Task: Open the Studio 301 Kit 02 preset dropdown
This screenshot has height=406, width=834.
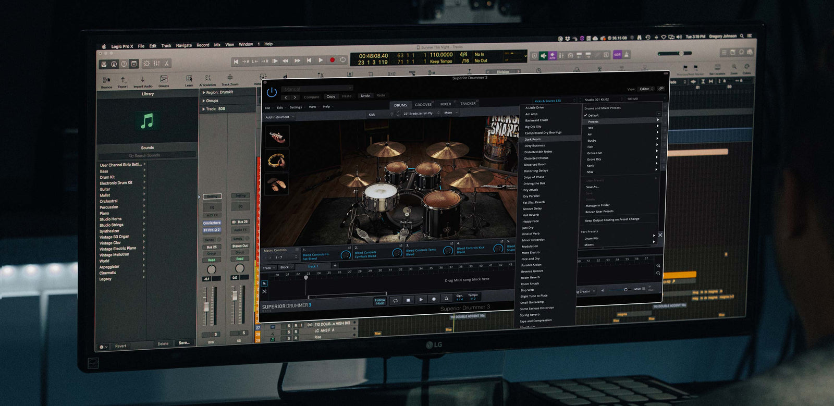Action: tap(603, 100)
